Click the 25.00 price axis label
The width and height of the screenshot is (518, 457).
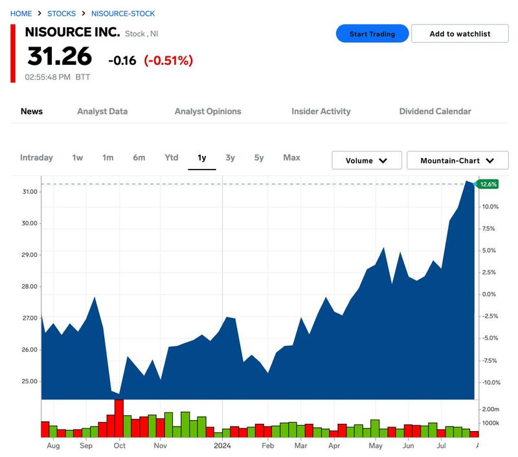[x=30, y=381]
